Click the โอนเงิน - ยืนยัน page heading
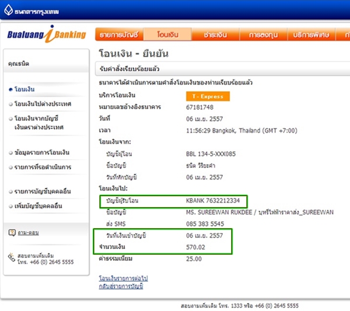Screen dimensions: 350x311 (x=134, y=53)
